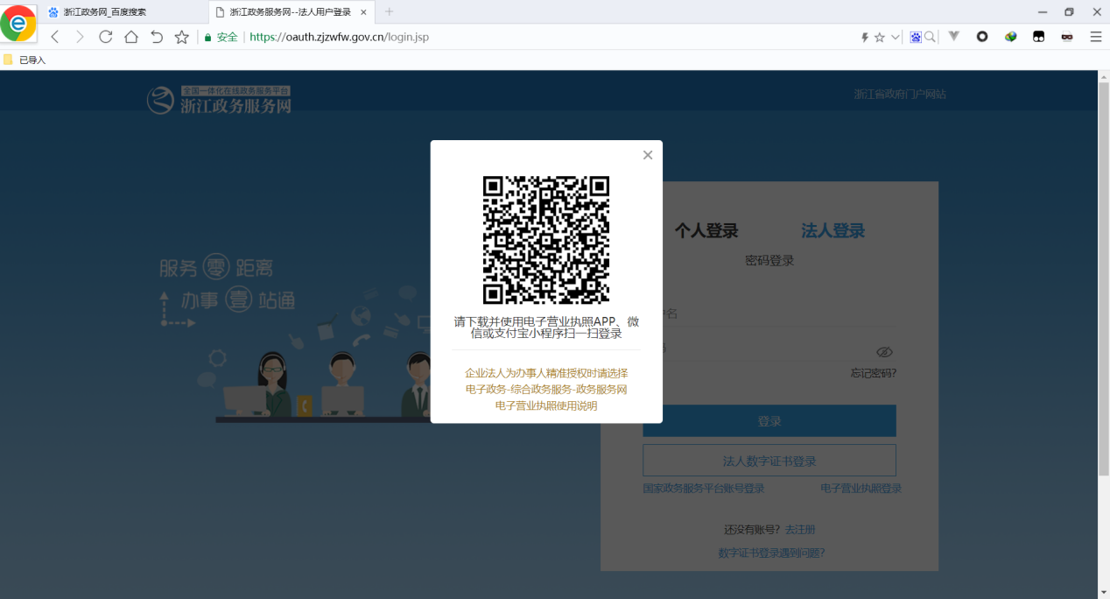Viewport: 1110px width, 599px height.
Task: Reload the current page
Action: tap(106, 37)
